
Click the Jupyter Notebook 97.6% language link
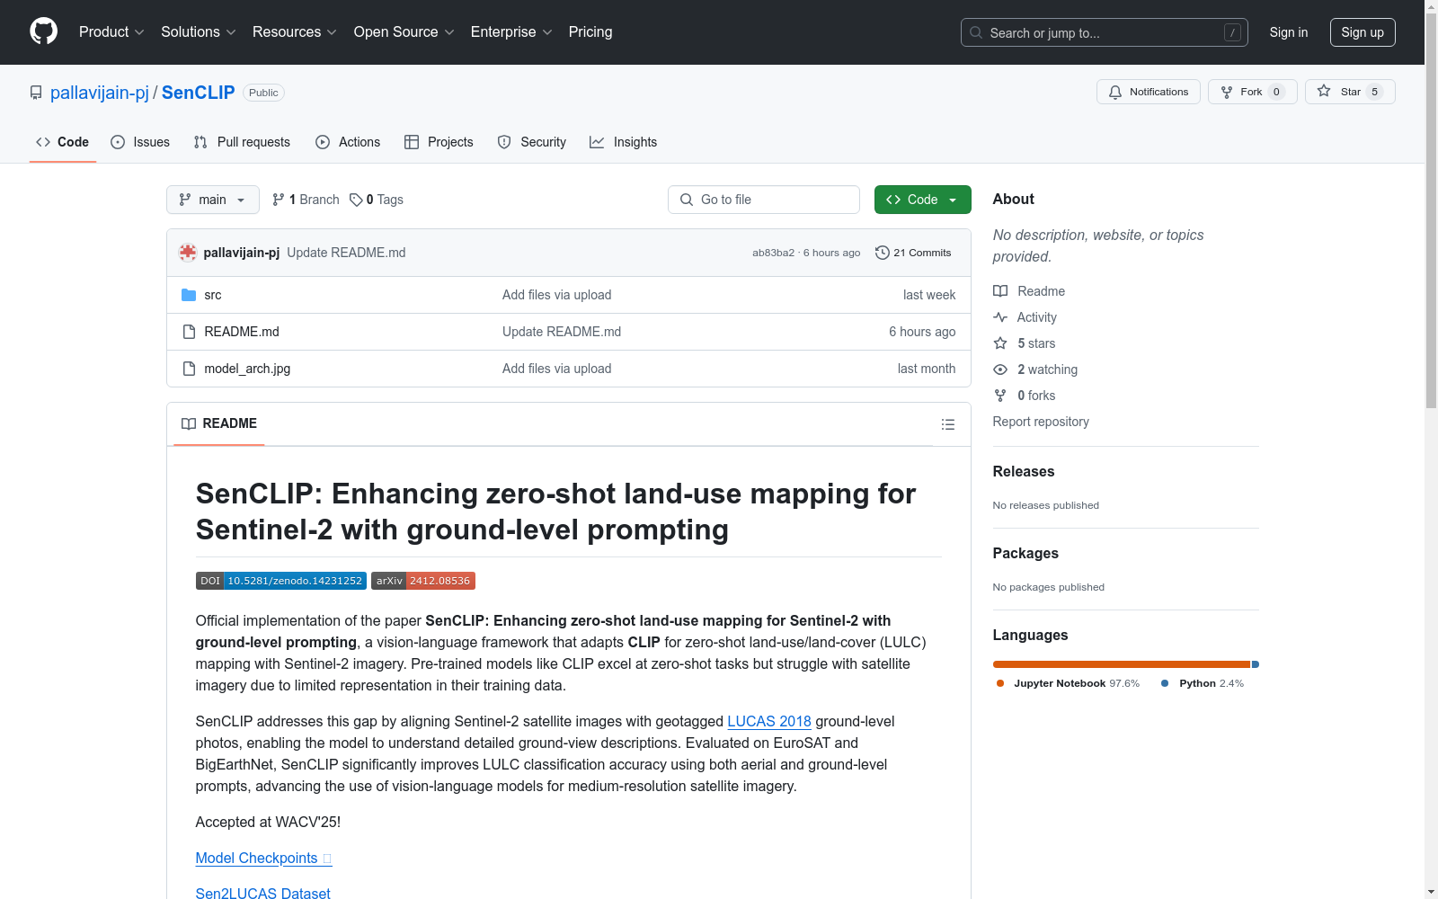tap(1068, 683)
